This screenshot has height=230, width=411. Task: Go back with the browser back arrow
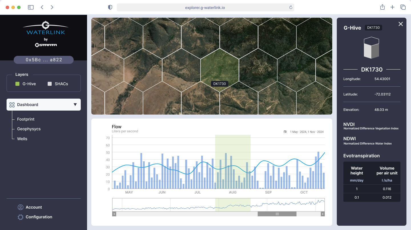point(42,7)
